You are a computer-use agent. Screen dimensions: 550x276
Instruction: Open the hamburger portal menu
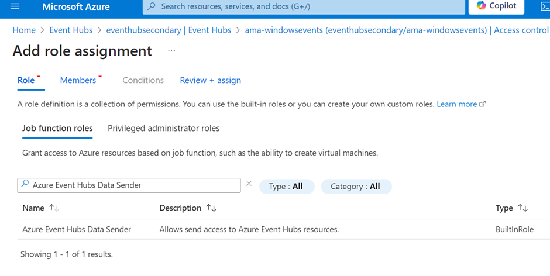pos(15,6)
